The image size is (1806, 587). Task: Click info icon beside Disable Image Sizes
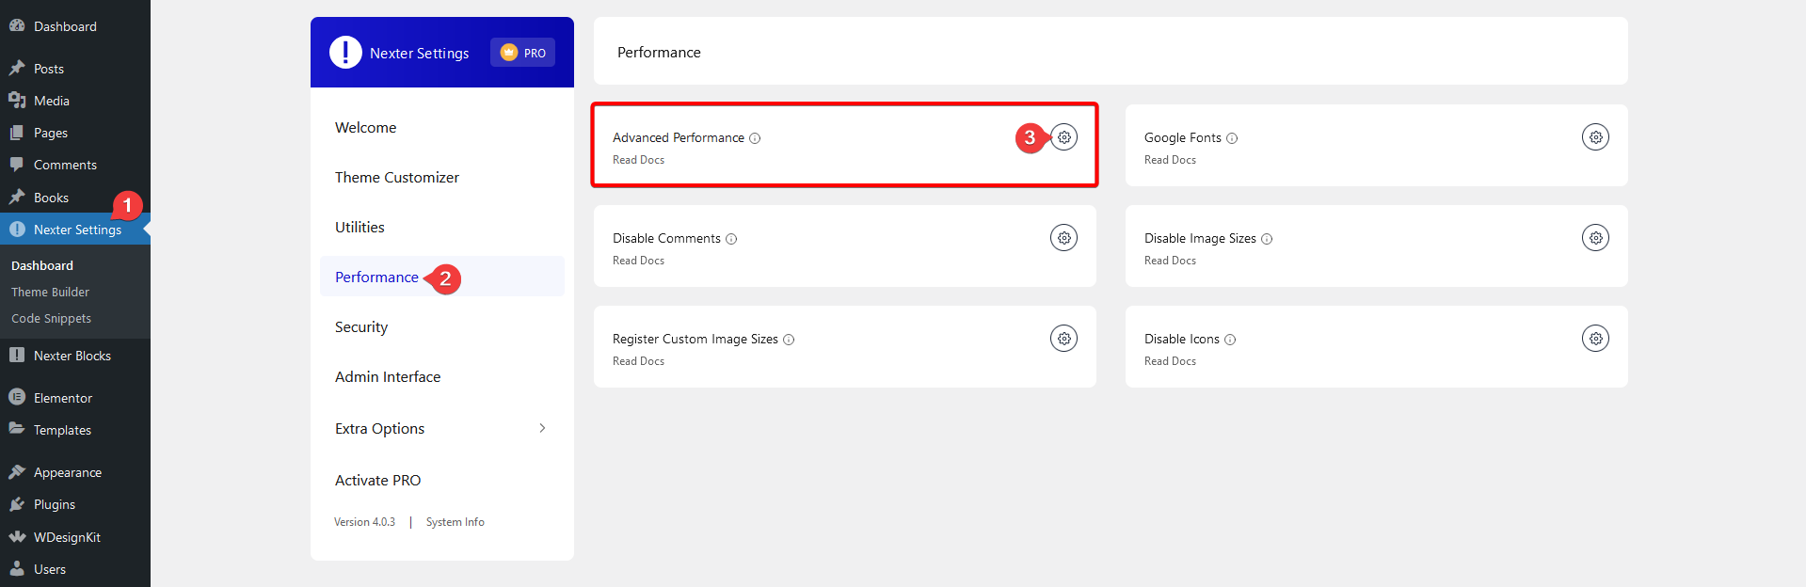pyautogui.click(x=1267, y=239)
